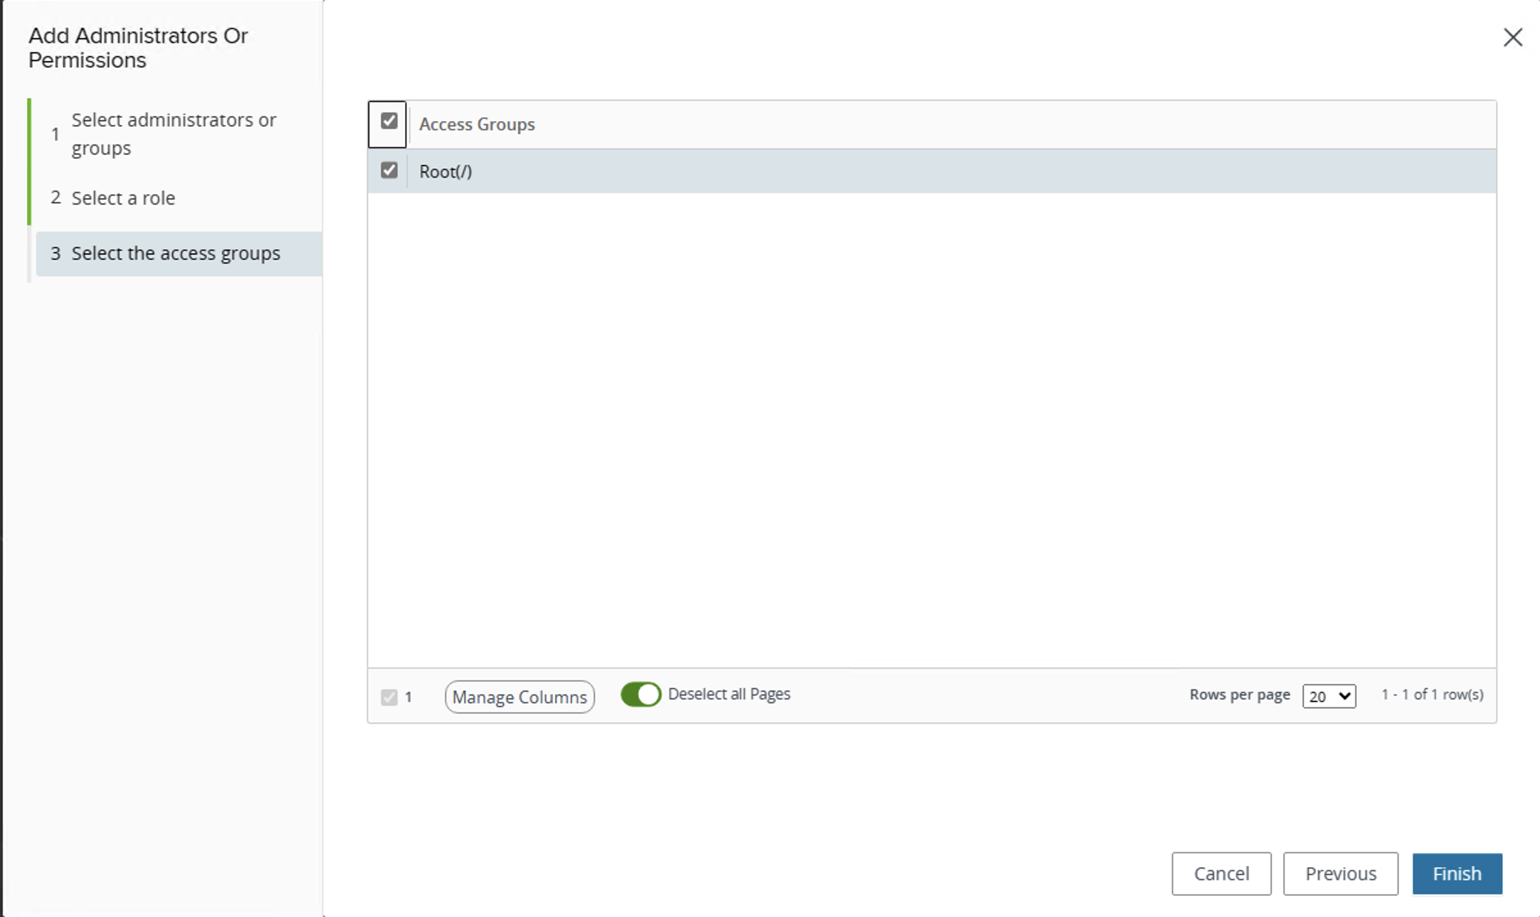The height and width of the screenshot is (917, 1540).
Task: Select step 3 Select the access groups
Action: (176, 253)
